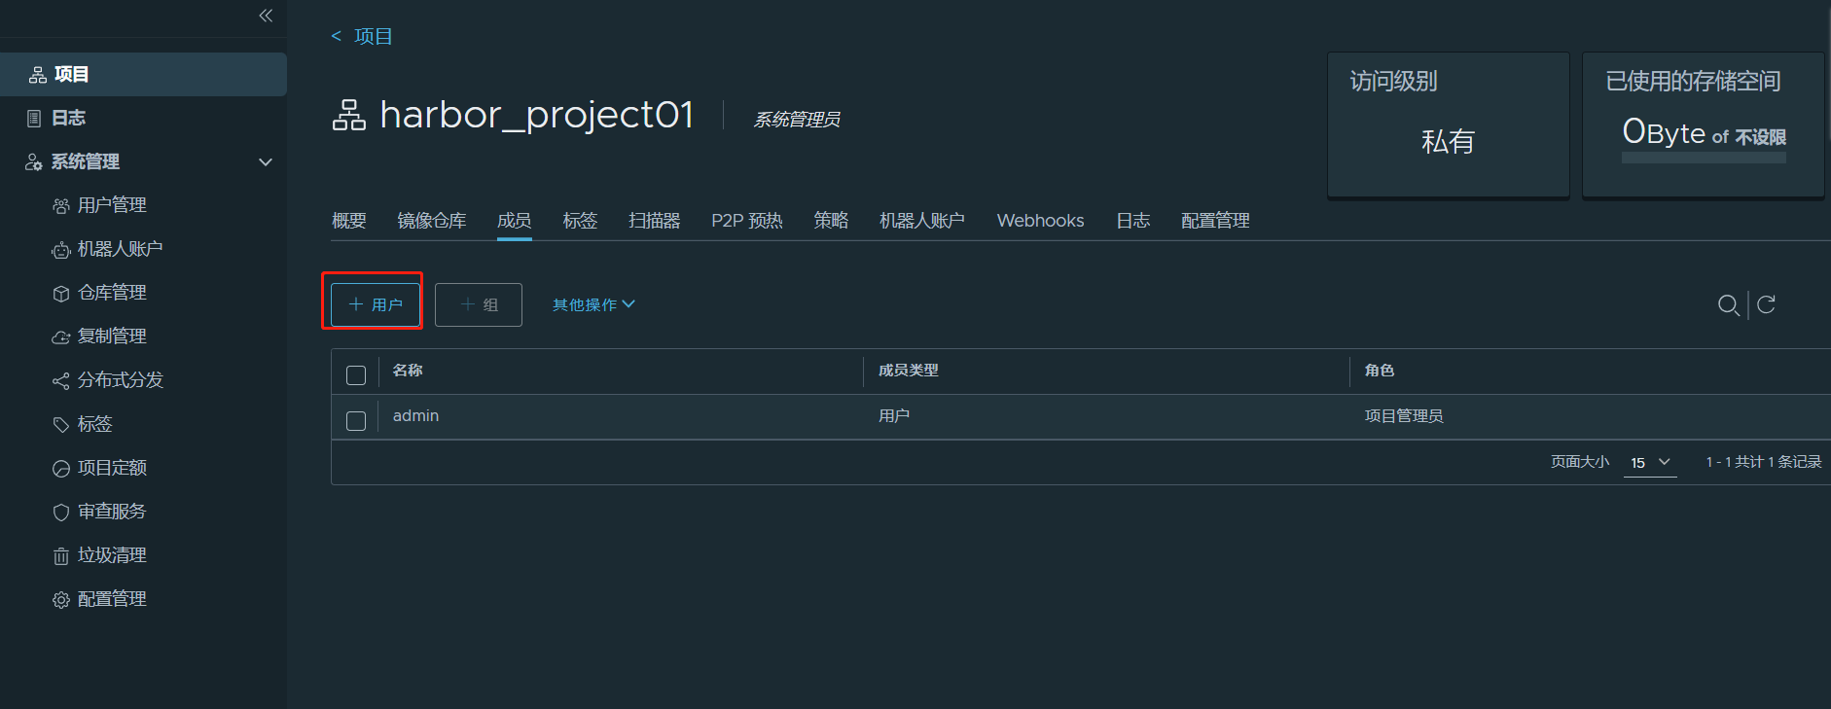Screen dimensions: 1831x709
Task: Open 日志 in the sidebar
Action: coord(68,119)
